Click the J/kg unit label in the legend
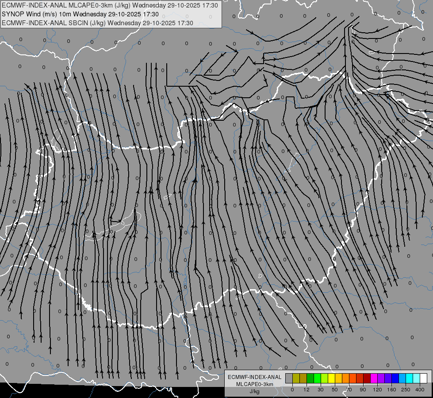The height and width of the screenshot is (398, 433). click(x=254, y=391)
